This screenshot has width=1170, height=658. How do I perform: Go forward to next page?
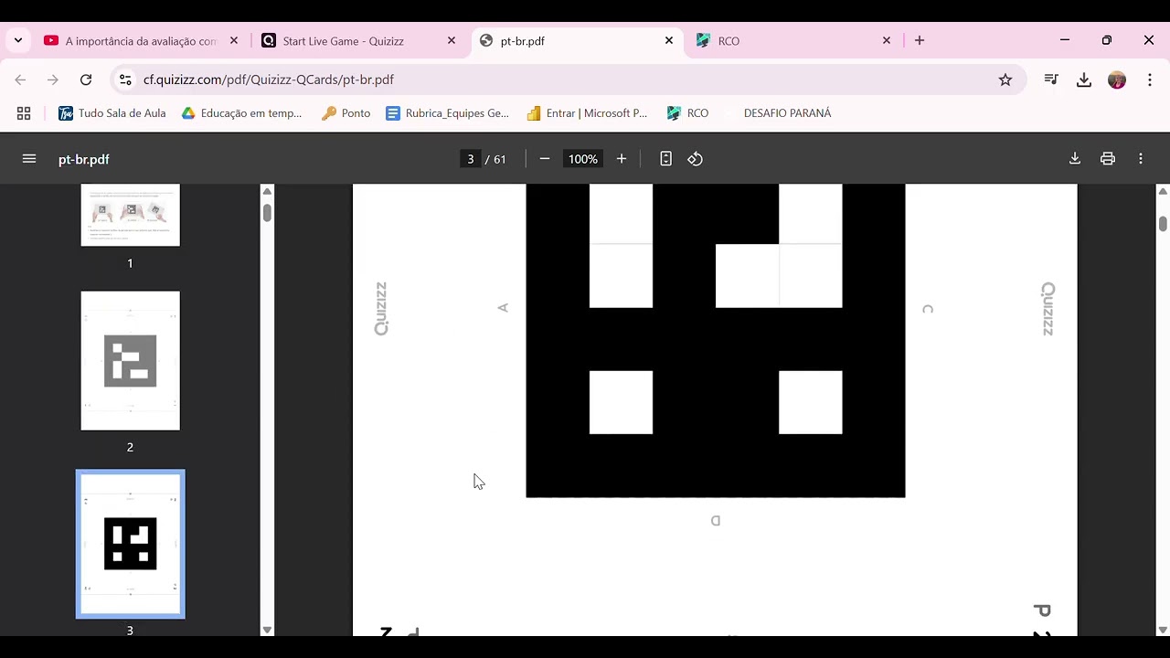53,80
